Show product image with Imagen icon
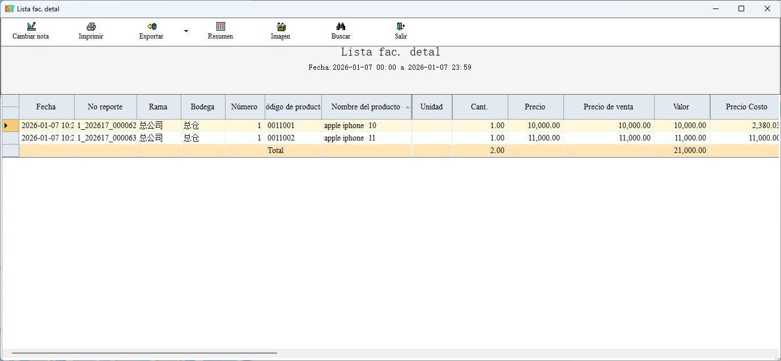 pyautogui.click(x=281, y=27)
